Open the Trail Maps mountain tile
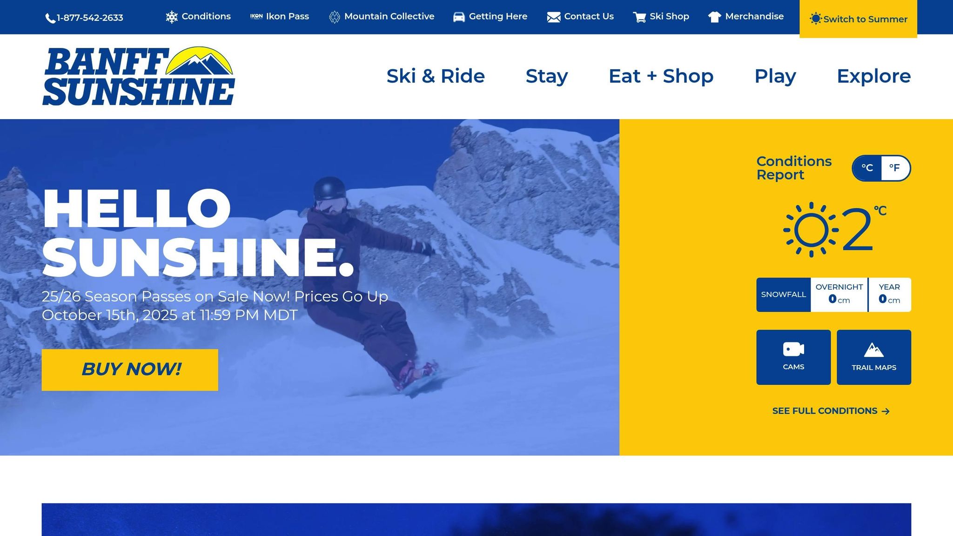Image resolution: width=953 pixels, height=536 pixels. [x=874, y=357]
